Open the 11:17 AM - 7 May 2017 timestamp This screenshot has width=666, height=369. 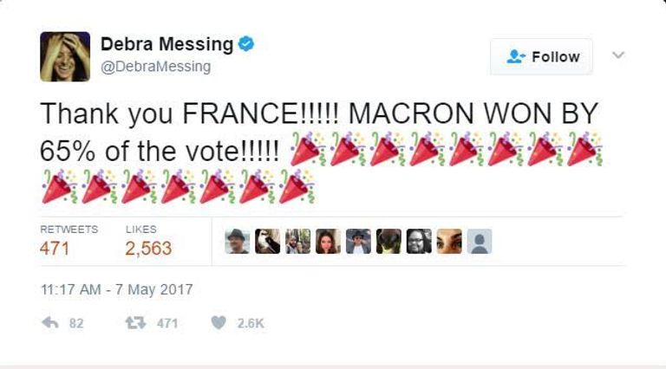[x=116, y=289]
